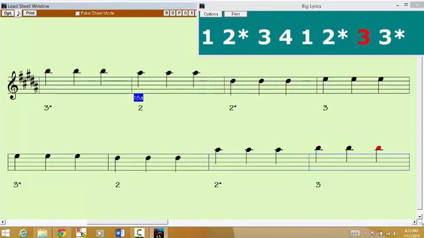Launch Internet Explorer from taskbar
This screenshot has height=238, width=424.
click(23, 233)
